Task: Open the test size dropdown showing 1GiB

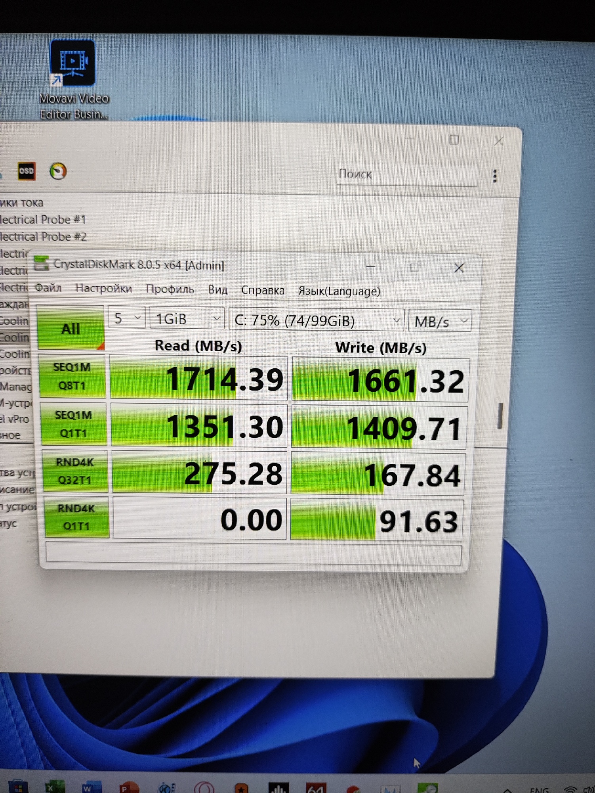Action: pos(187,319)
